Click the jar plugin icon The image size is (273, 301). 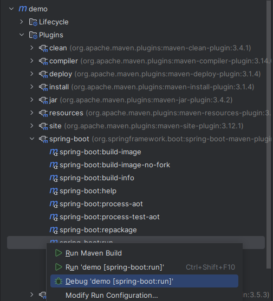click(x=43, y=100)
